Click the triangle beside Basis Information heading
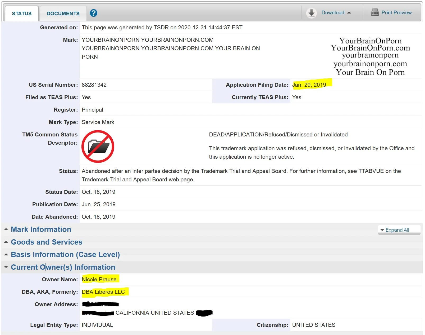Viewport: 425px width, 335px height. 6,254
